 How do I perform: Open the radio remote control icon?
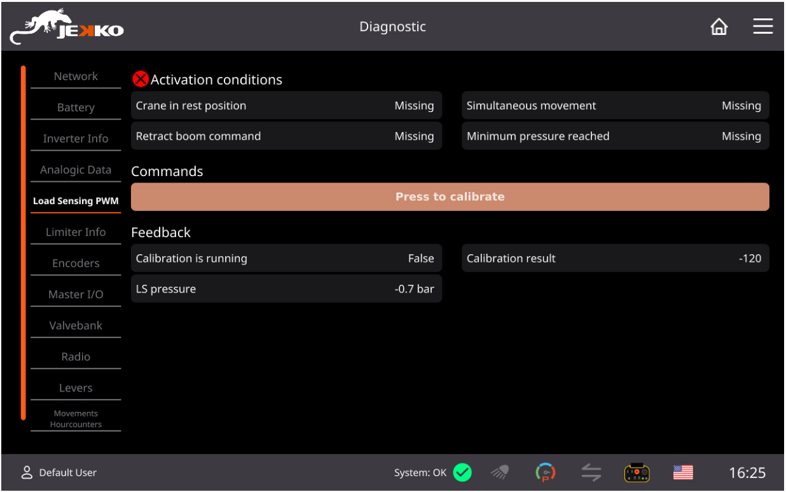(x=637, y=472)
